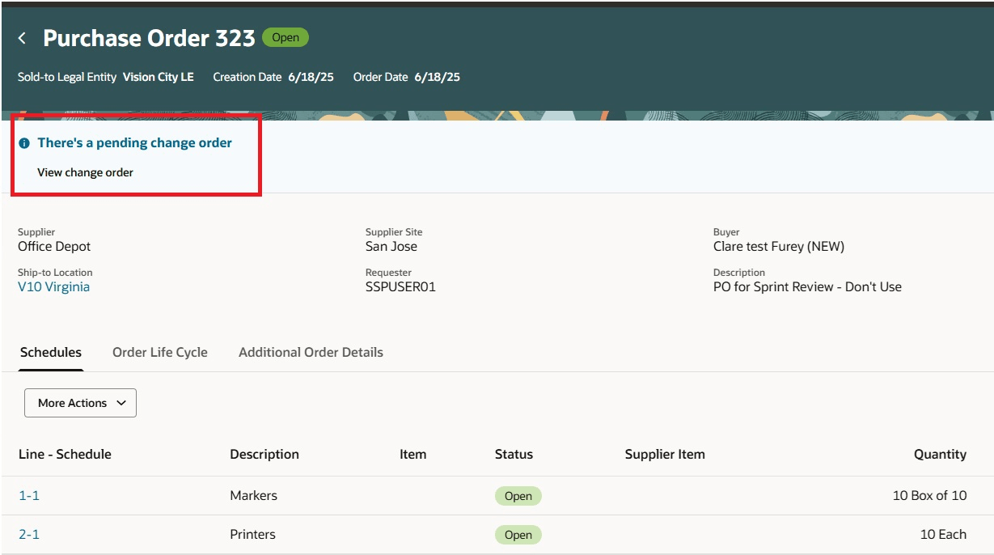Open the View change order link
The height and width of the screenshot is (555, 994).
point(85,172)
